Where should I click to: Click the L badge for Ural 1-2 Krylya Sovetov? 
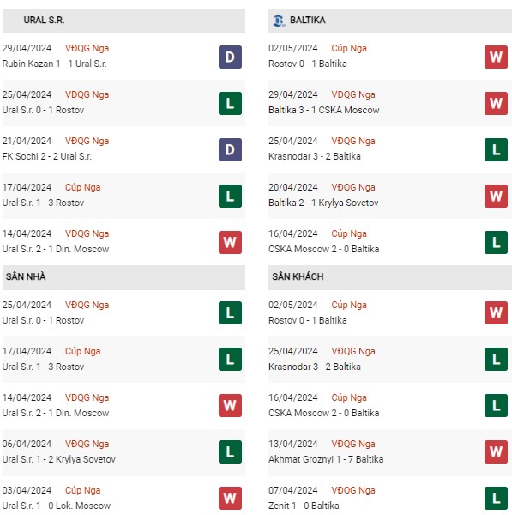click(x=230, y=451)
